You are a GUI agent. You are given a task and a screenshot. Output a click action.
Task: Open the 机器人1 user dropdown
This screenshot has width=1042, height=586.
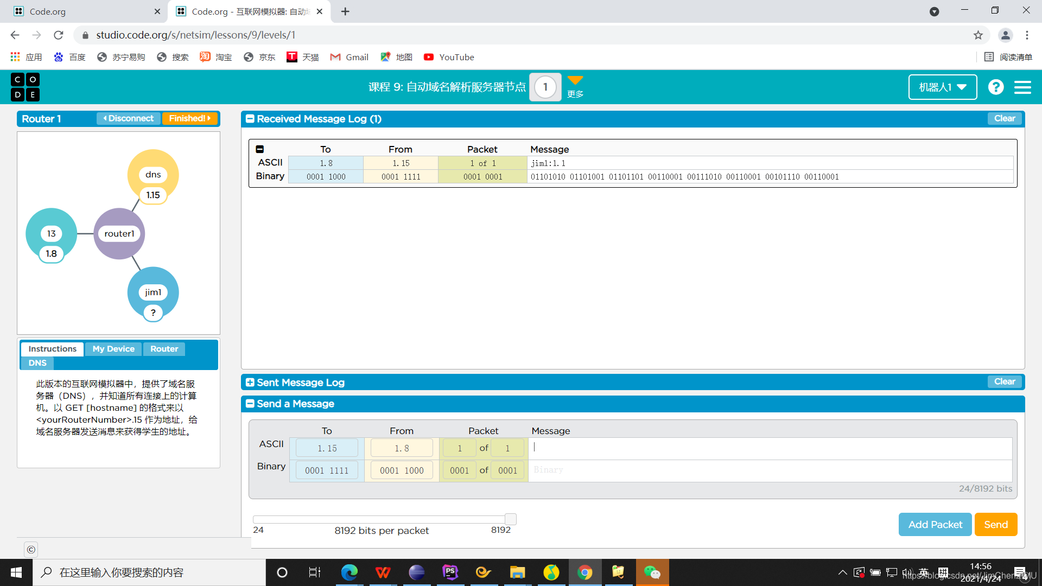(x=943, y=87)
